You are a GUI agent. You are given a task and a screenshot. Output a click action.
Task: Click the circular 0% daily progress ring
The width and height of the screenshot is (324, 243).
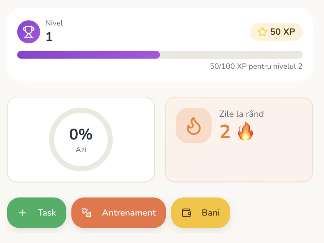click(81, 139)
